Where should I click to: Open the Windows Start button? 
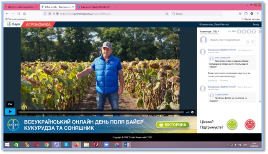click(x=7, y=145)
